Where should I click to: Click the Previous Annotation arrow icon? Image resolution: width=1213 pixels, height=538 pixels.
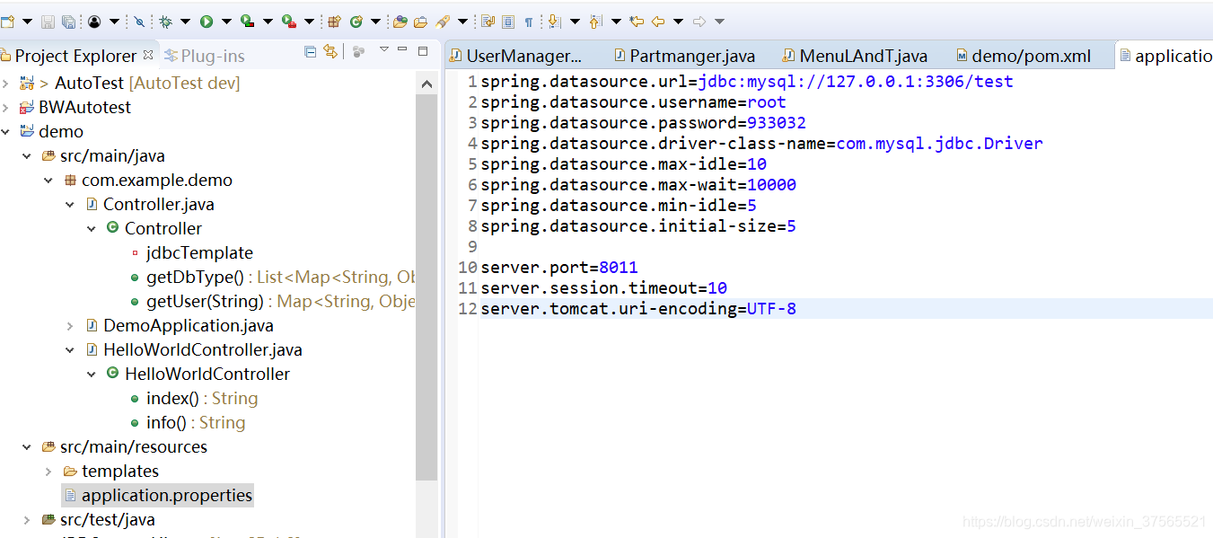pyautogui.click(x=595, y=21)
